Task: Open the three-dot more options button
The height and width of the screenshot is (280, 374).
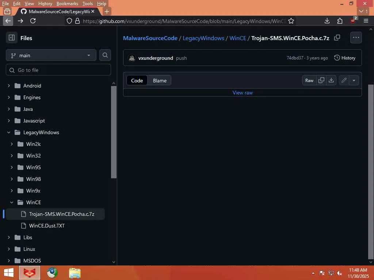Action: click(x=356, y=38)
